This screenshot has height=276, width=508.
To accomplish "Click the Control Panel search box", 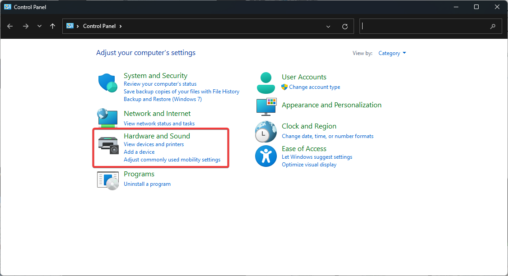I will [x=424, y=26].
